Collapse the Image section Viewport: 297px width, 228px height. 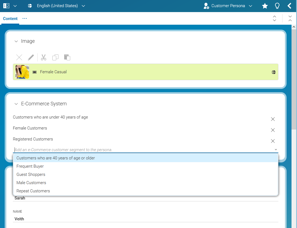point(16,41)
